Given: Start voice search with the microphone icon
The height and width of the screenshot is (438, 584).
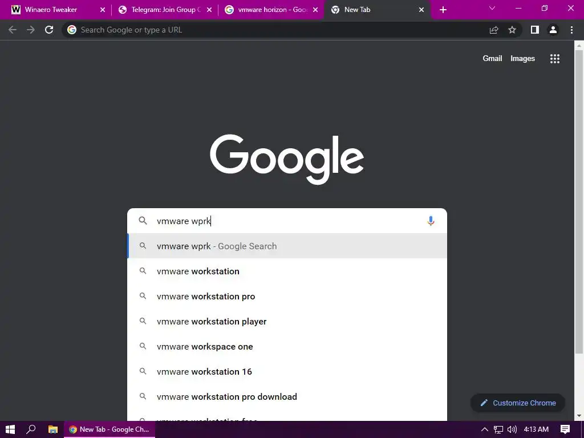Looking at the screenshot, I should pyautogui.click(x=431, y=221).
